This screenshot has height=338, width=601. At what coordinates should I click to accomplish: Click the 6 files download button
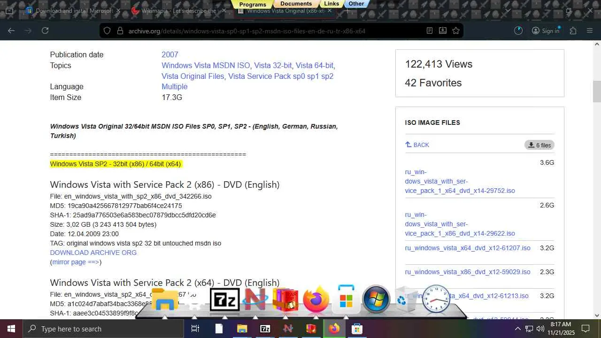(x=539, y=145)
